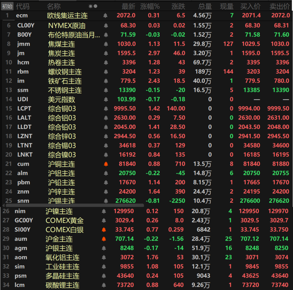Click the bell icon on 沪铝主连 row
The width and height of the screenshot is (293, 290).
pos(106,173)
